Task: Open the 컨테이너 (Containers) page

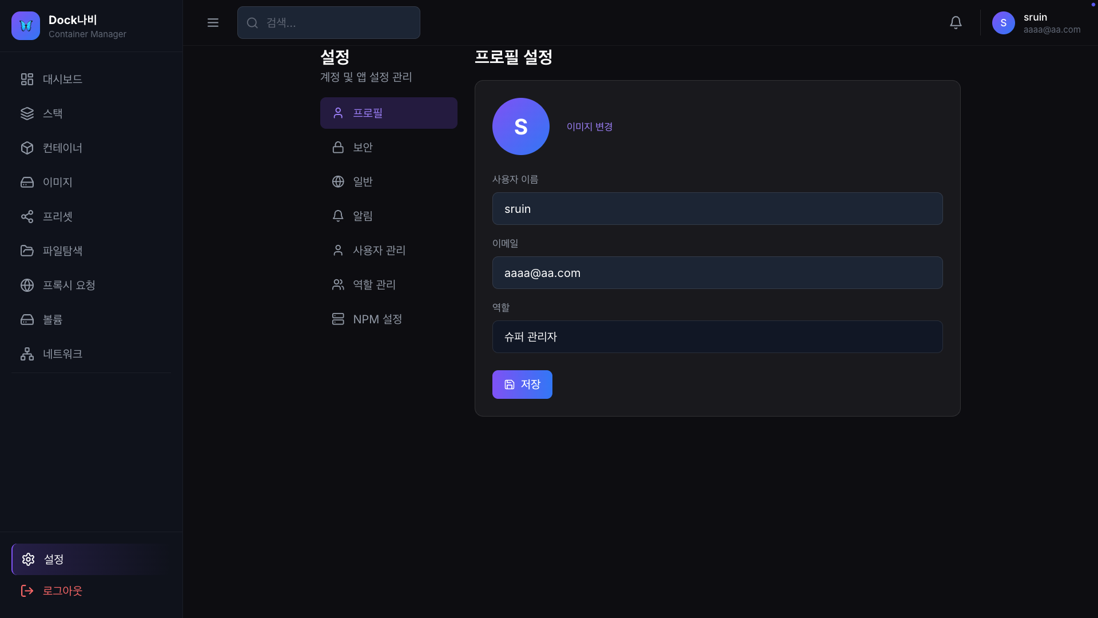Action: pos(62,148)
